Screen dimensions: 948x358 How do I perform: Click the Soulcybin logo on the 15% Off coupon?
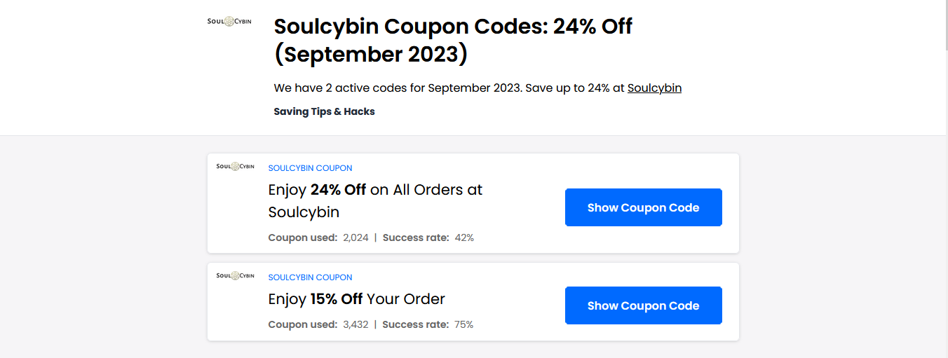(235, 276)
